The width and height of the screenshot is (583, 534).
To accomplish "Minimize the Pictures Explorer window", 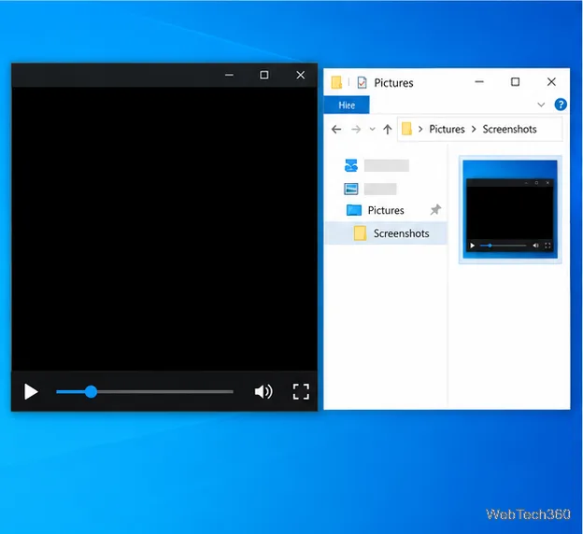I will click(x=479, y=82).
